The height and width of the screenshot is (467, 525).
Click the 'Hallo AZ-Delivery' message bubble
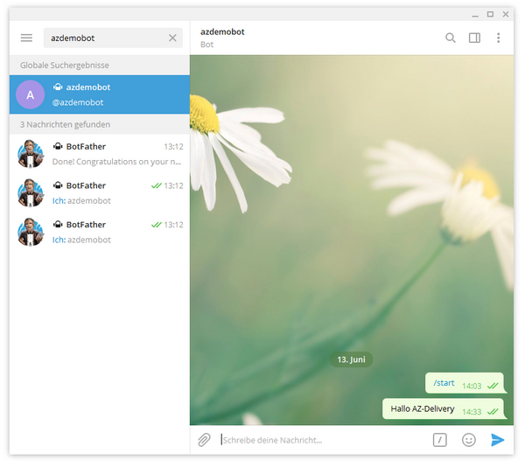(443, 408)
